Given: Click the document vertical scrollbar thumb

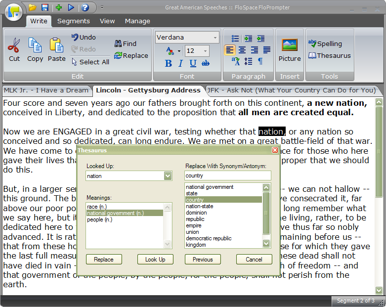Looking at the screenshot, I should (x=379, y=152).
